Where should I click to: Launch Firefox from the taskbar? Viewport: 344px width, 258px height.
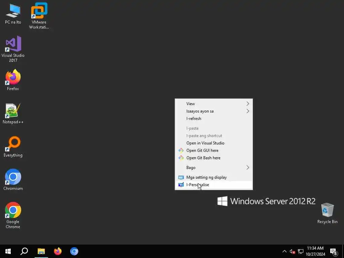(58, 251)
